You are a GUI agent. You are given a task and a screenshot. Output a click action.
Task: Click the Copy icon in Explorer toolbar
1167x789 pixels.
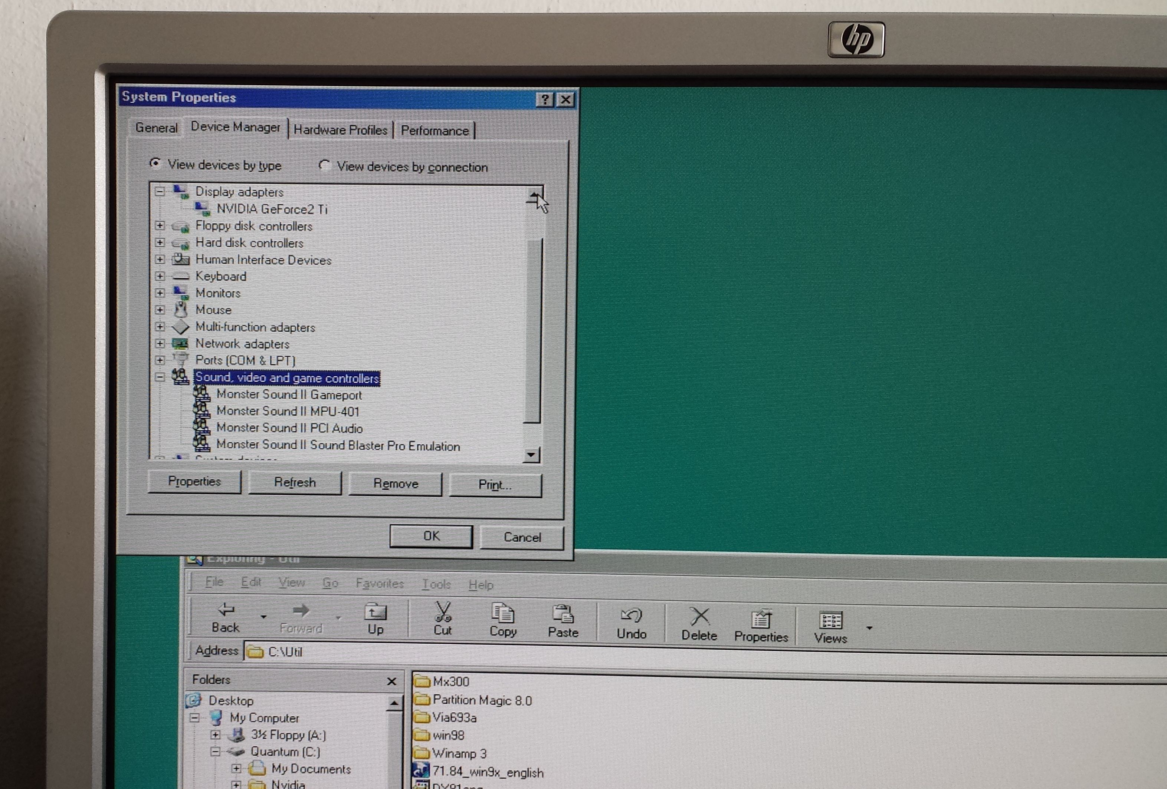[x=503, y=613]
